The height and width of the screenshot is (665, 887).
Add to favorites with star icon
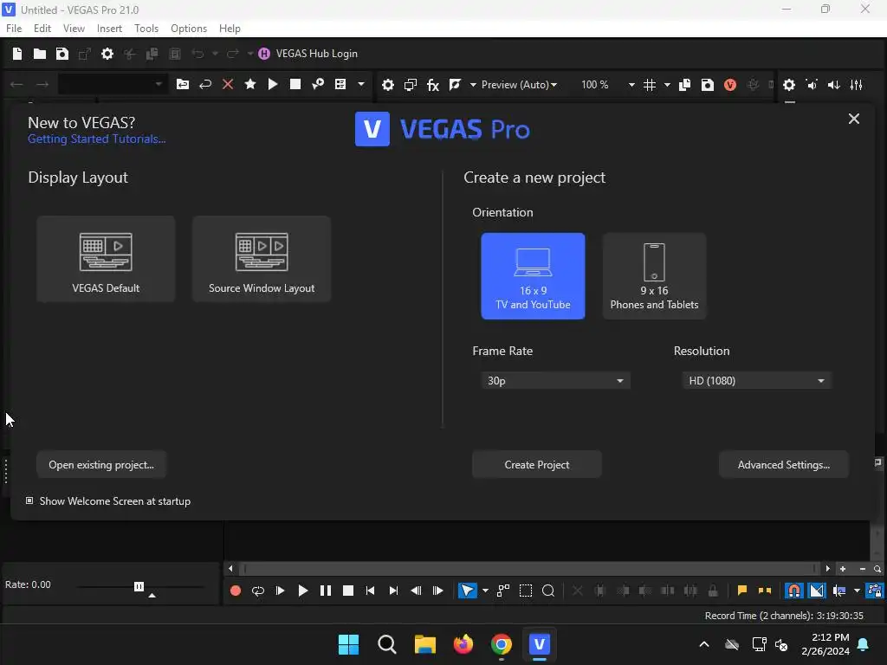click(250, 84)
